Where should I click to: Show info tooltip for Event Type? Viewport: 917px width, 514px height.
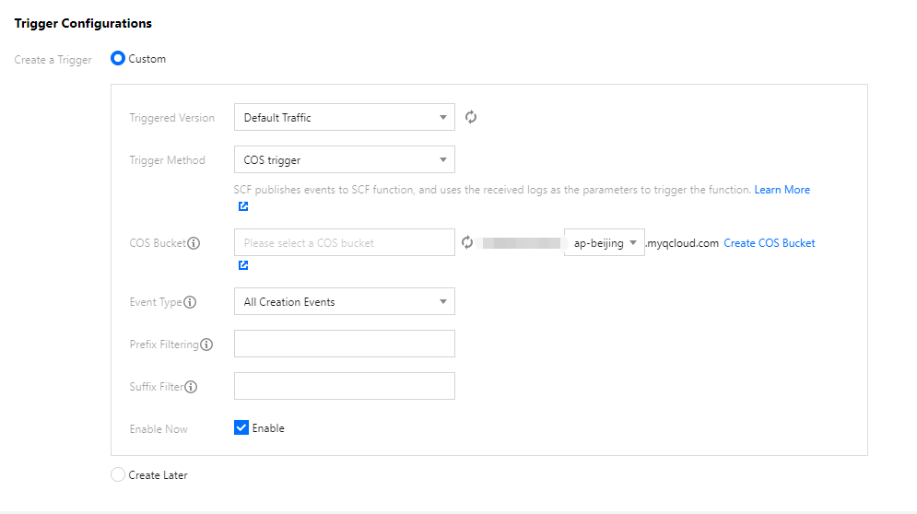tap(190, 302)
